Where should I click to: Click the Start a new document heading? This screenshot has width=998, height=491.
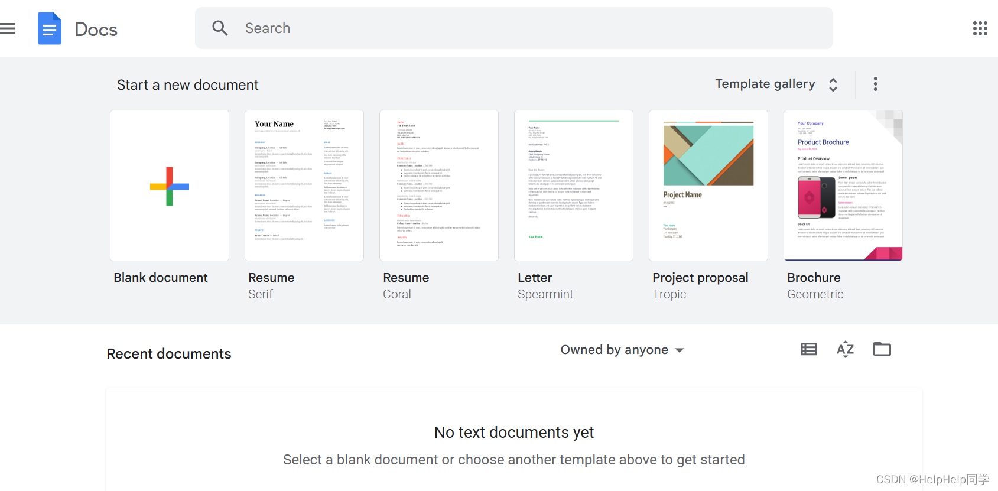click(x=188, y=85)
